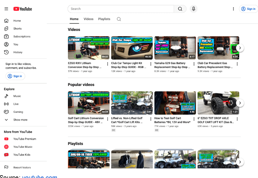Viewport: 258px width, 178px height.
Task: Open options for Golf Cart Lithium Conversion video
Action: click(x=107, y=119)
